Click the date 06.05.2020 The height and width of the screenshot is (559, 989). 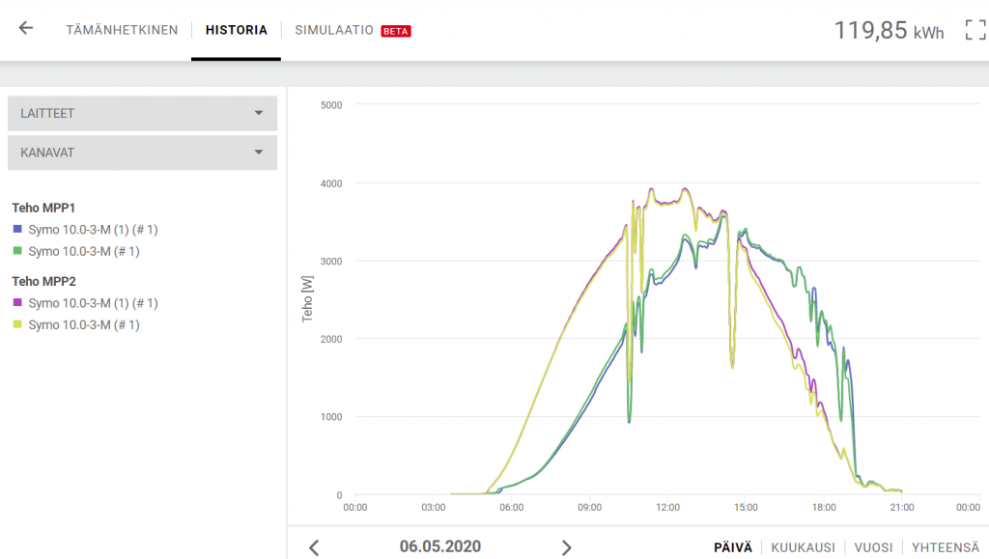(440, 546)
